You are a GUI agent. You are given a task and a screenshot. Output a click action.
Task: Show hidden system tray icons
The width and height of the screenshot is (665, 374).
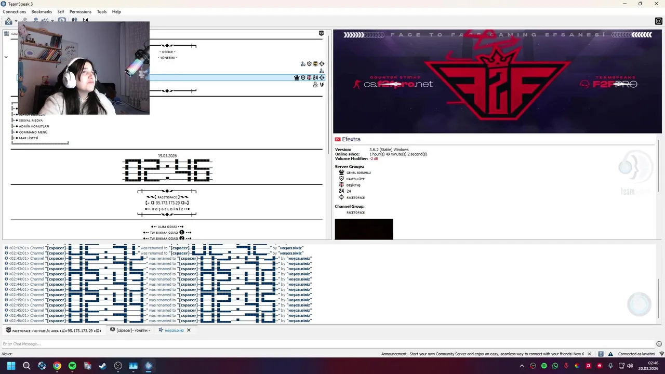coord(522,366)
